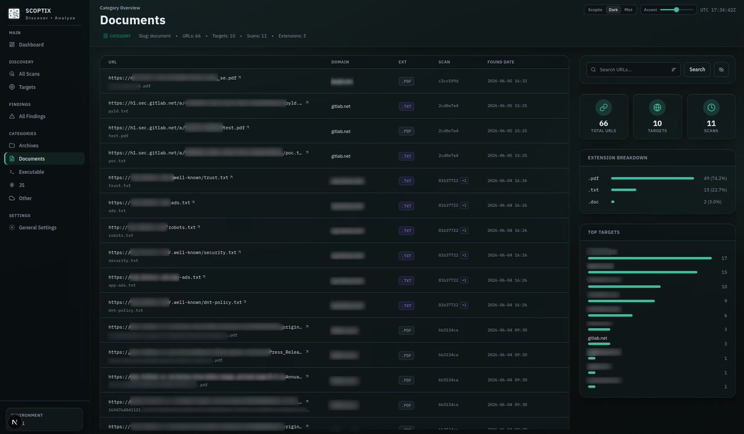Viewport: 744px width, 434px height.
Task: Click date 2026-06-05 16:32
Action: point(507,81)
